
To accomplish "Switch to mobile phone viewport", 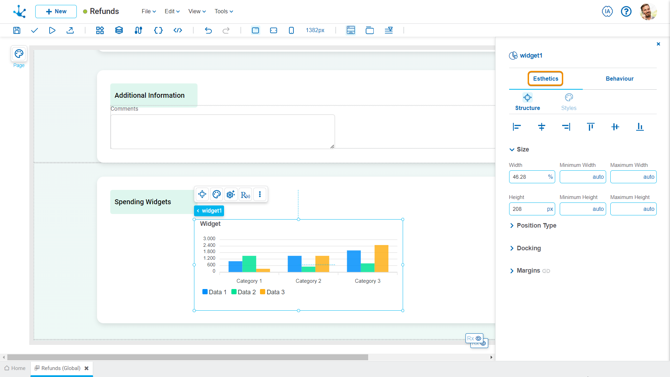I will tap(291, 30).
